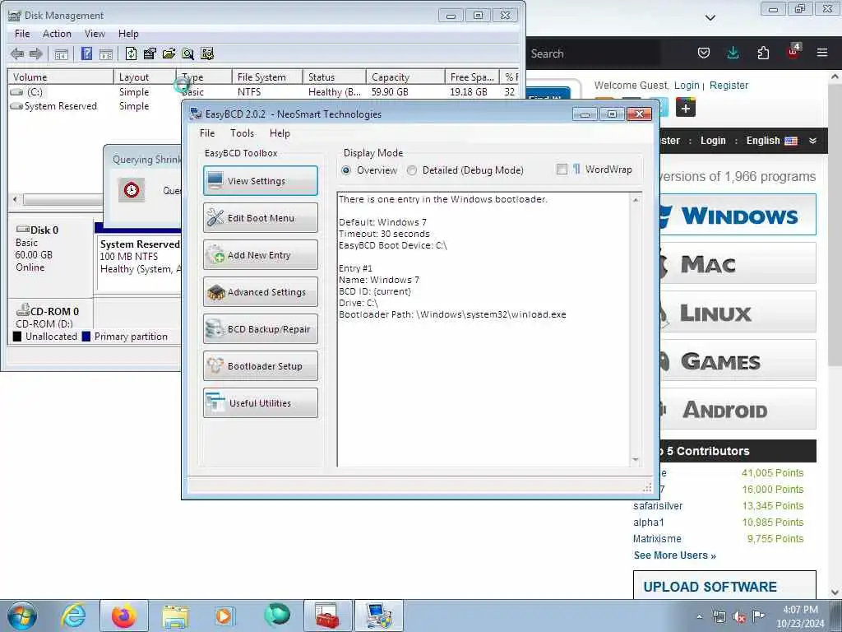Image resolution: width=842 pixels, height=632 pixels.
Task: Click red toolbox EasyBCD taskbar icon
Action: (x=327, y=616)
